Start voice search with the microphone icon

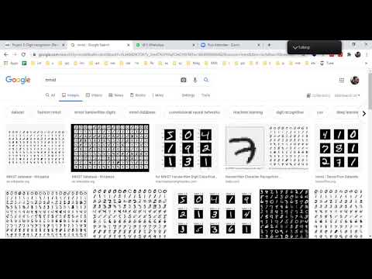click(195, 80)
